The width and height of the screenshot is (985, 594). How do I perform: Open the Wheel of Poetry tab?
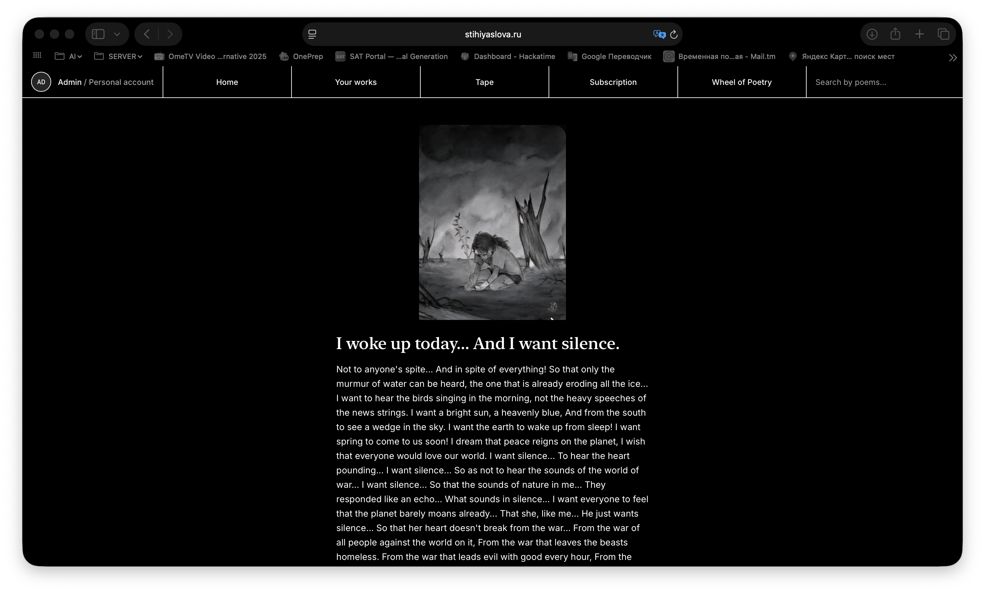pos(742,82)
